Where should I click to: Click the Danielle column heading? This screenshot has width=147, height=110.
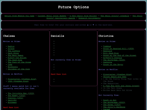(57, 36)
